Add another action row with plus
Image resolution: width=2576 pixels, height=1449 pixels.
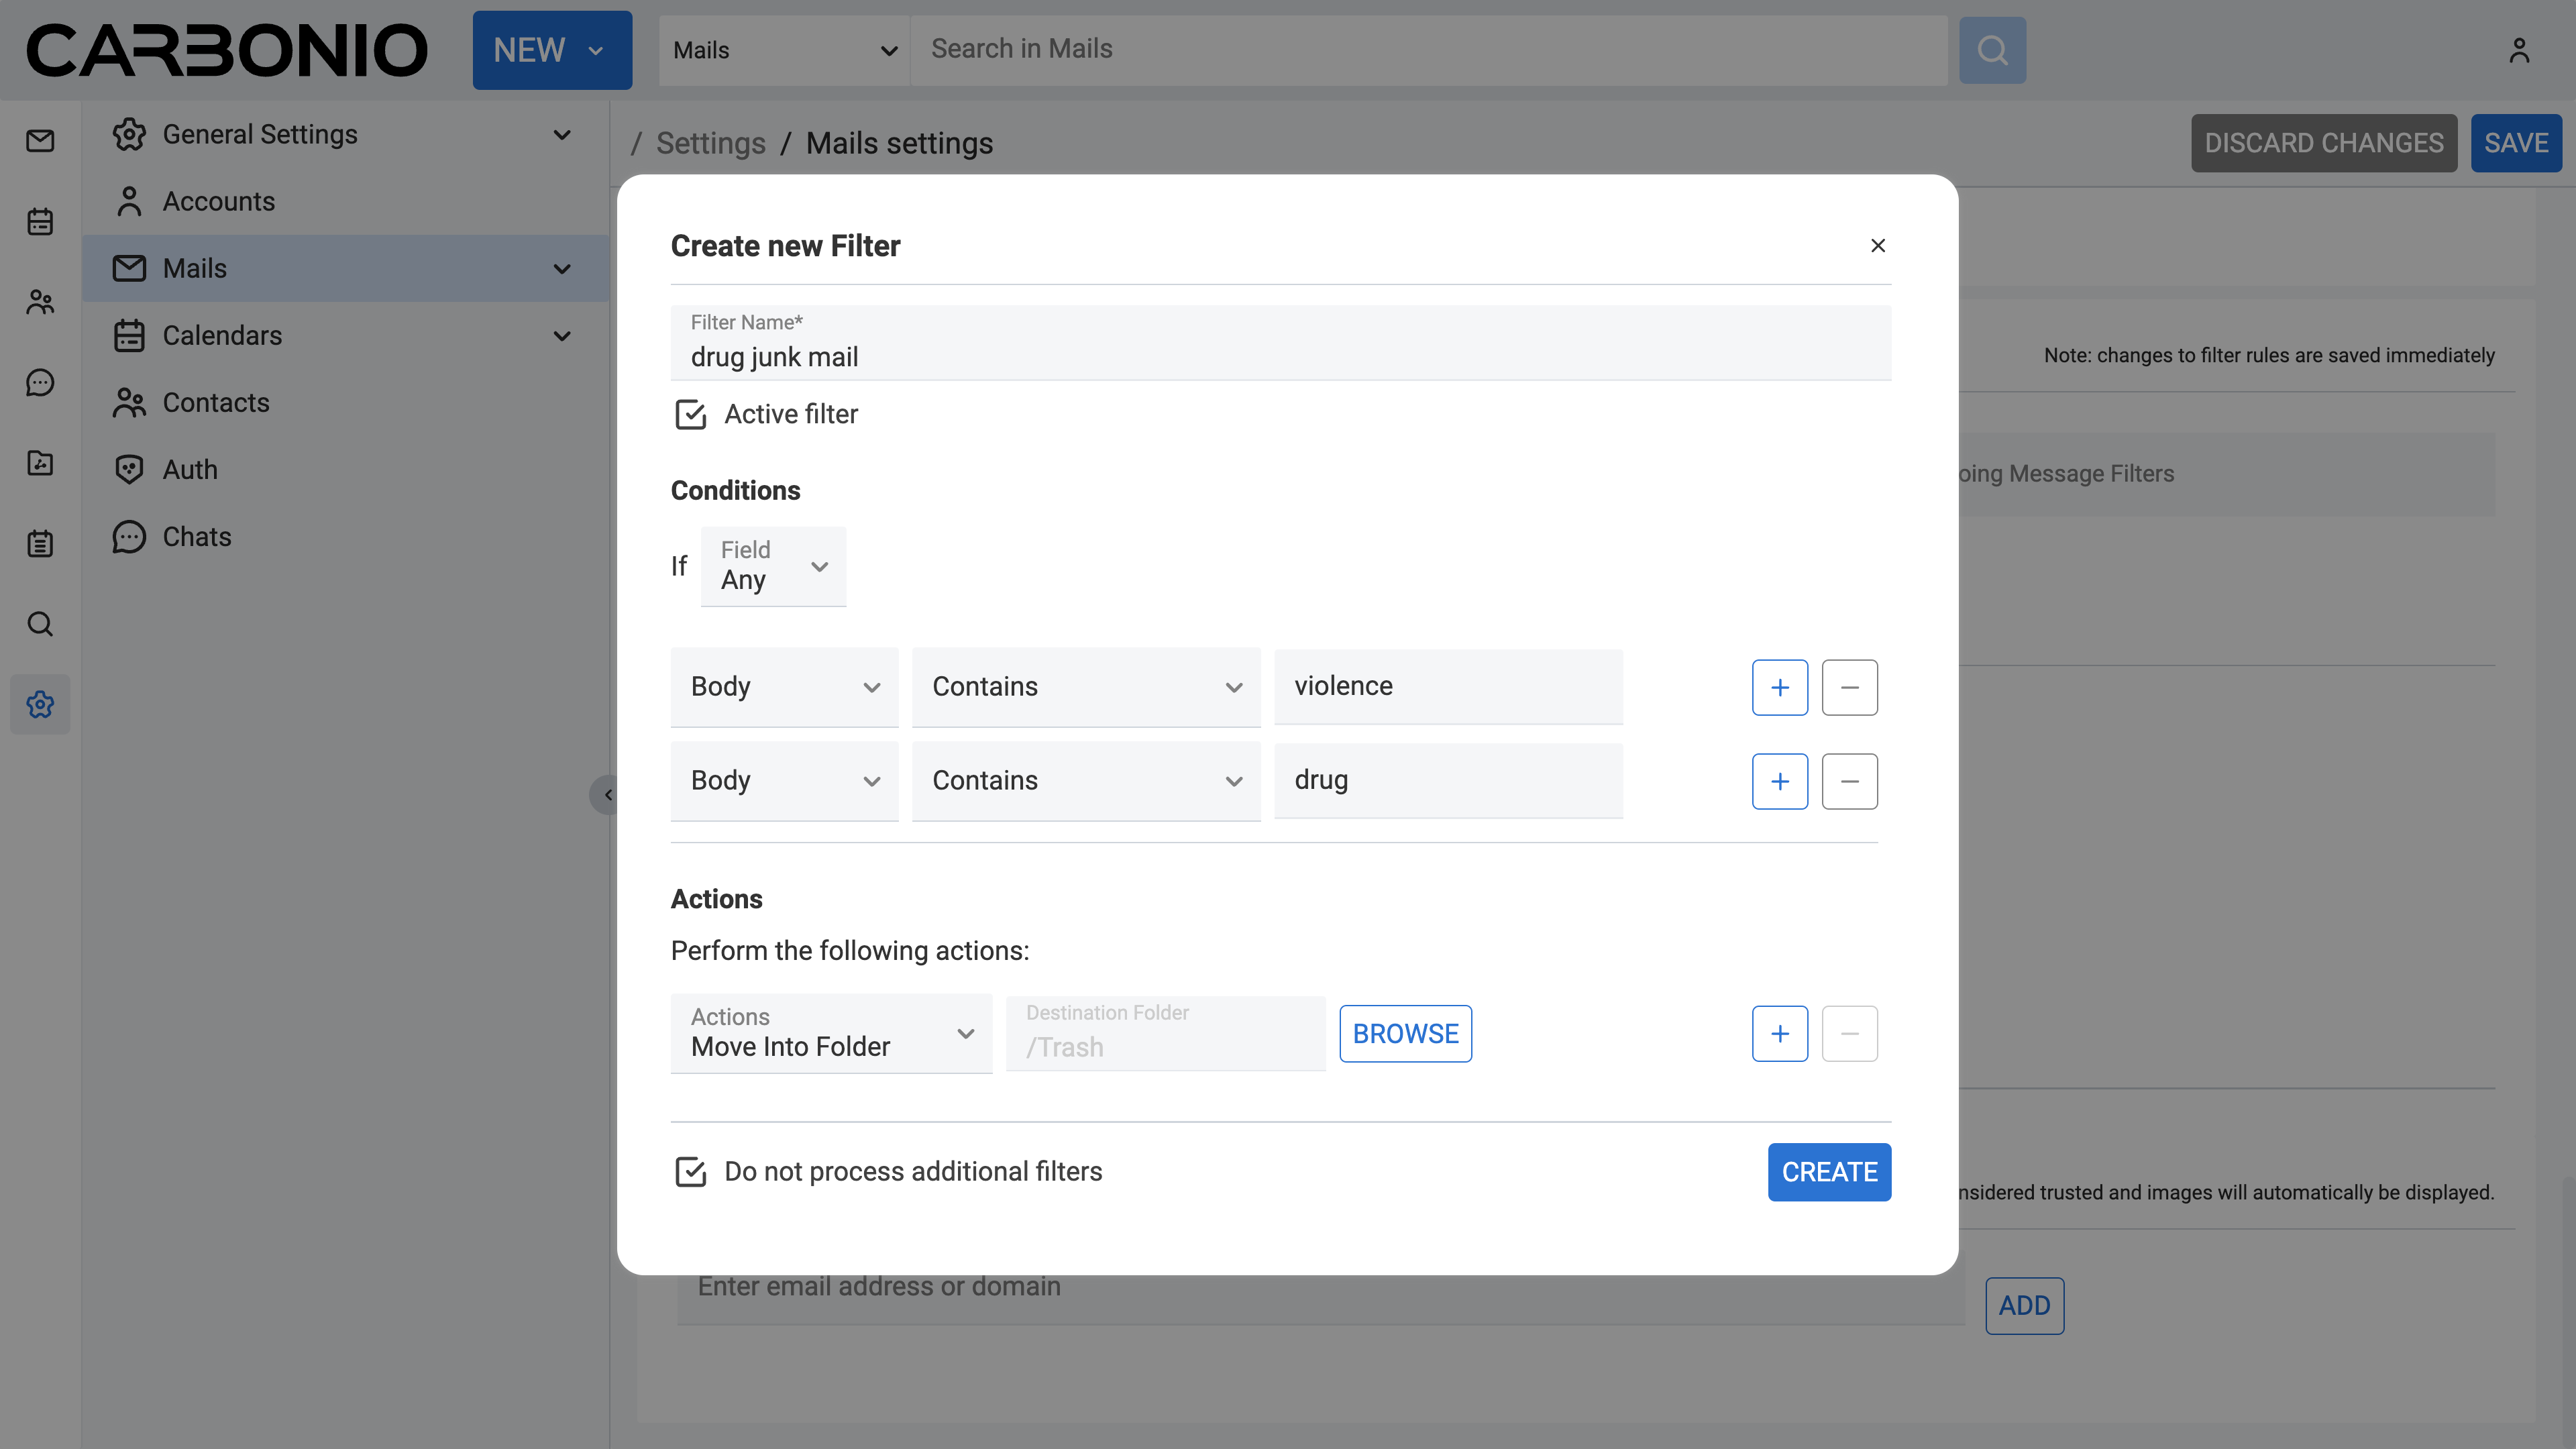click(1779, 1033)
